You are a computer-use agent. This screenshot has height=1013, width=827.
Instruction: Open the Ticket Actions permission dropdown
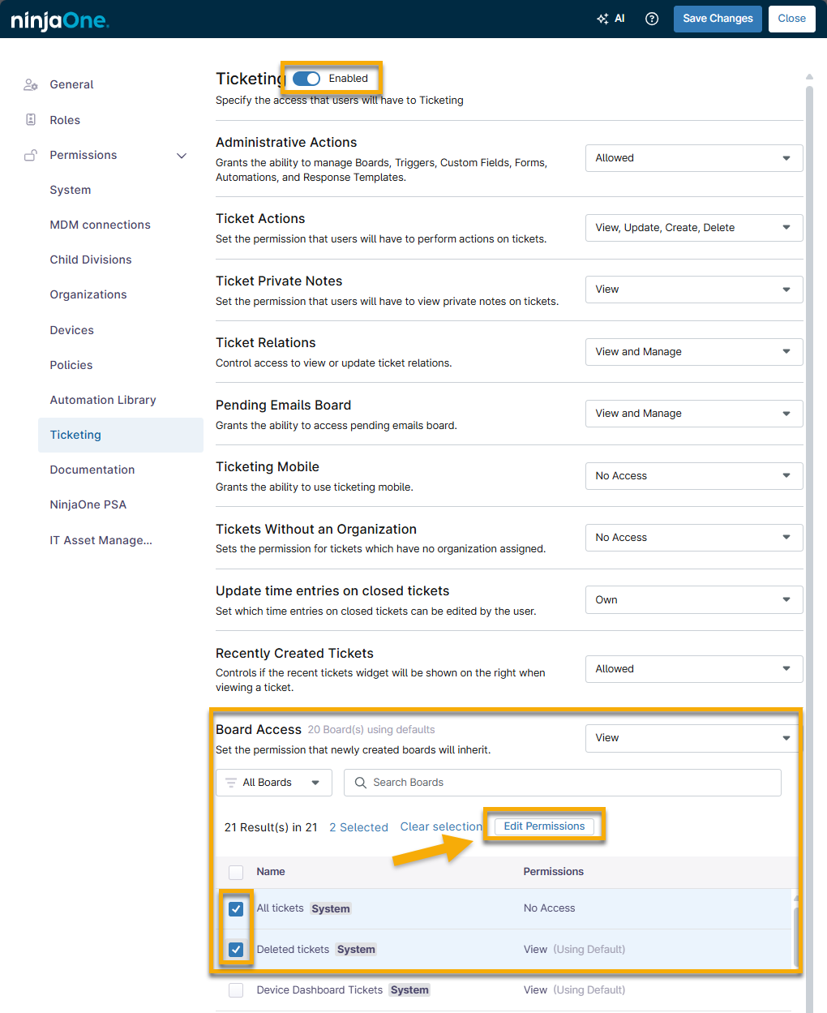click(x=693, y=228)
